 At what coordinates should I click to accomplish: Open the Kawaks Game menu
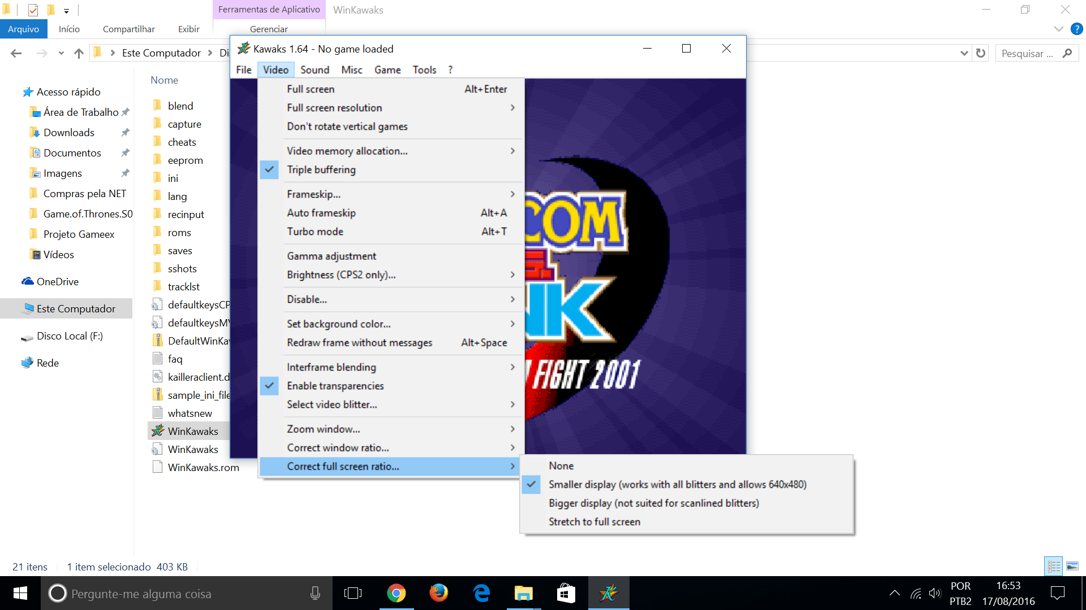coord(387,69)
